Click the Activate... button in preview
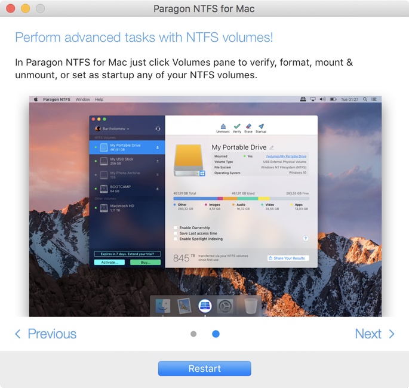Screen dimensions: 409x388 point(109,262)
